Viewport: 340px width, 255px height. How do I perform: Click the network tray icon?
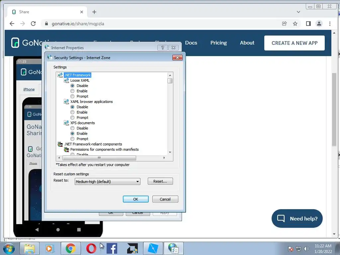[298, 249]
